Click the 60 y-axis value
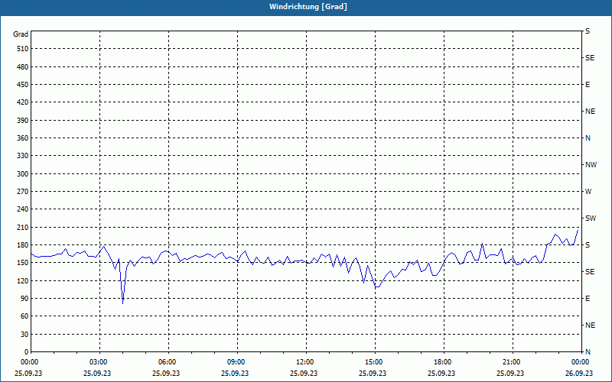The height and width of the screenshot is (382, 612). pyautogui.click(x=24, y=316)
